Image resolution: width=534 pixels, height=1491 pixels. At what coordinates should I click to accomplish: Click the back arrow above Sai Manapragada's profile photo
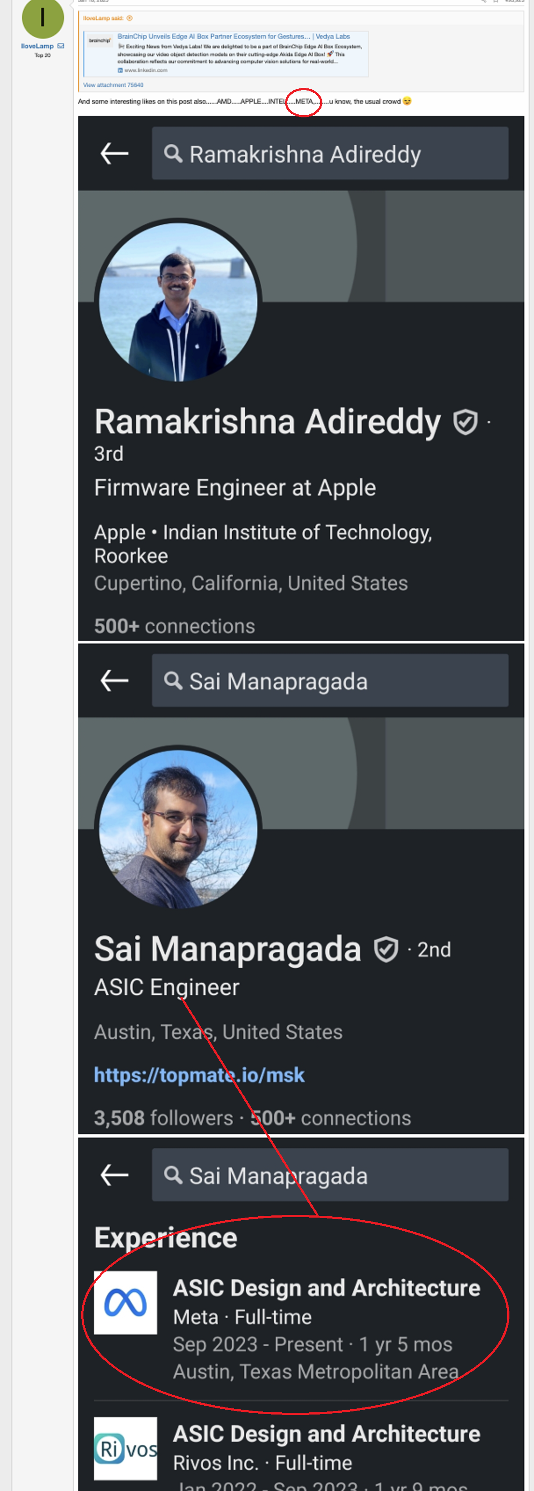(115, 681)
